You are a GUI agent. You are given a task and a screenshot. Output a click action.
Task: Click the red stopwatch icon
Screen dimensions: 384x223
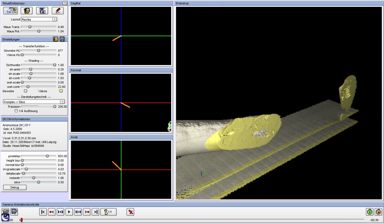[378, 212]
